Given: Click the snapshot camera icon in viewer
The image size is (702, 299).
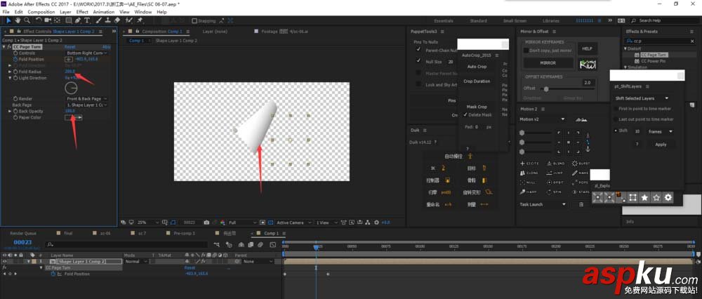Looking at the screenshot, I should [x=206, y=222].
